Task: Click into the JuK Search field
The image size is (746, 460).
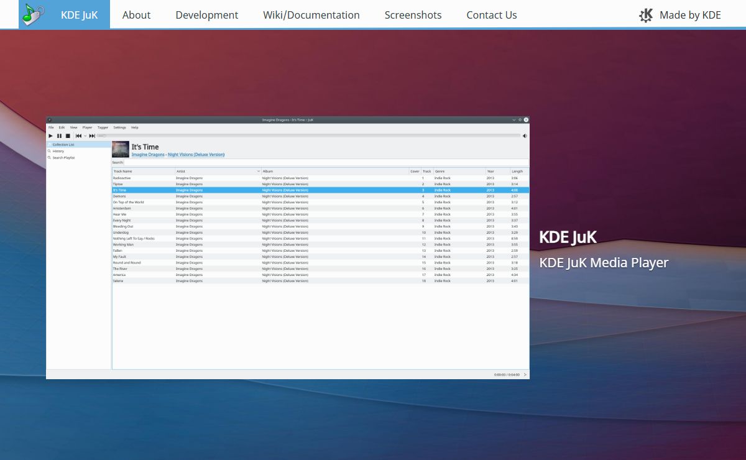Action: pyautogui.click(x=326, y=162)
